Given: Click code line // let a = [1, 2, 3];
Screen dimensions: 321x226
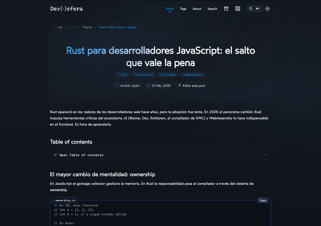Looking at the screenshot, I should coord(74,210).
